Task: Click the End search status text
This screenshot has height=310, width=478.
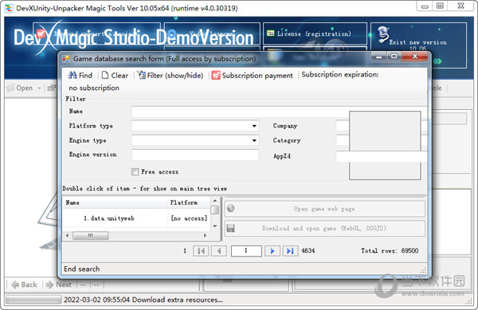Action: click(82, 269)
